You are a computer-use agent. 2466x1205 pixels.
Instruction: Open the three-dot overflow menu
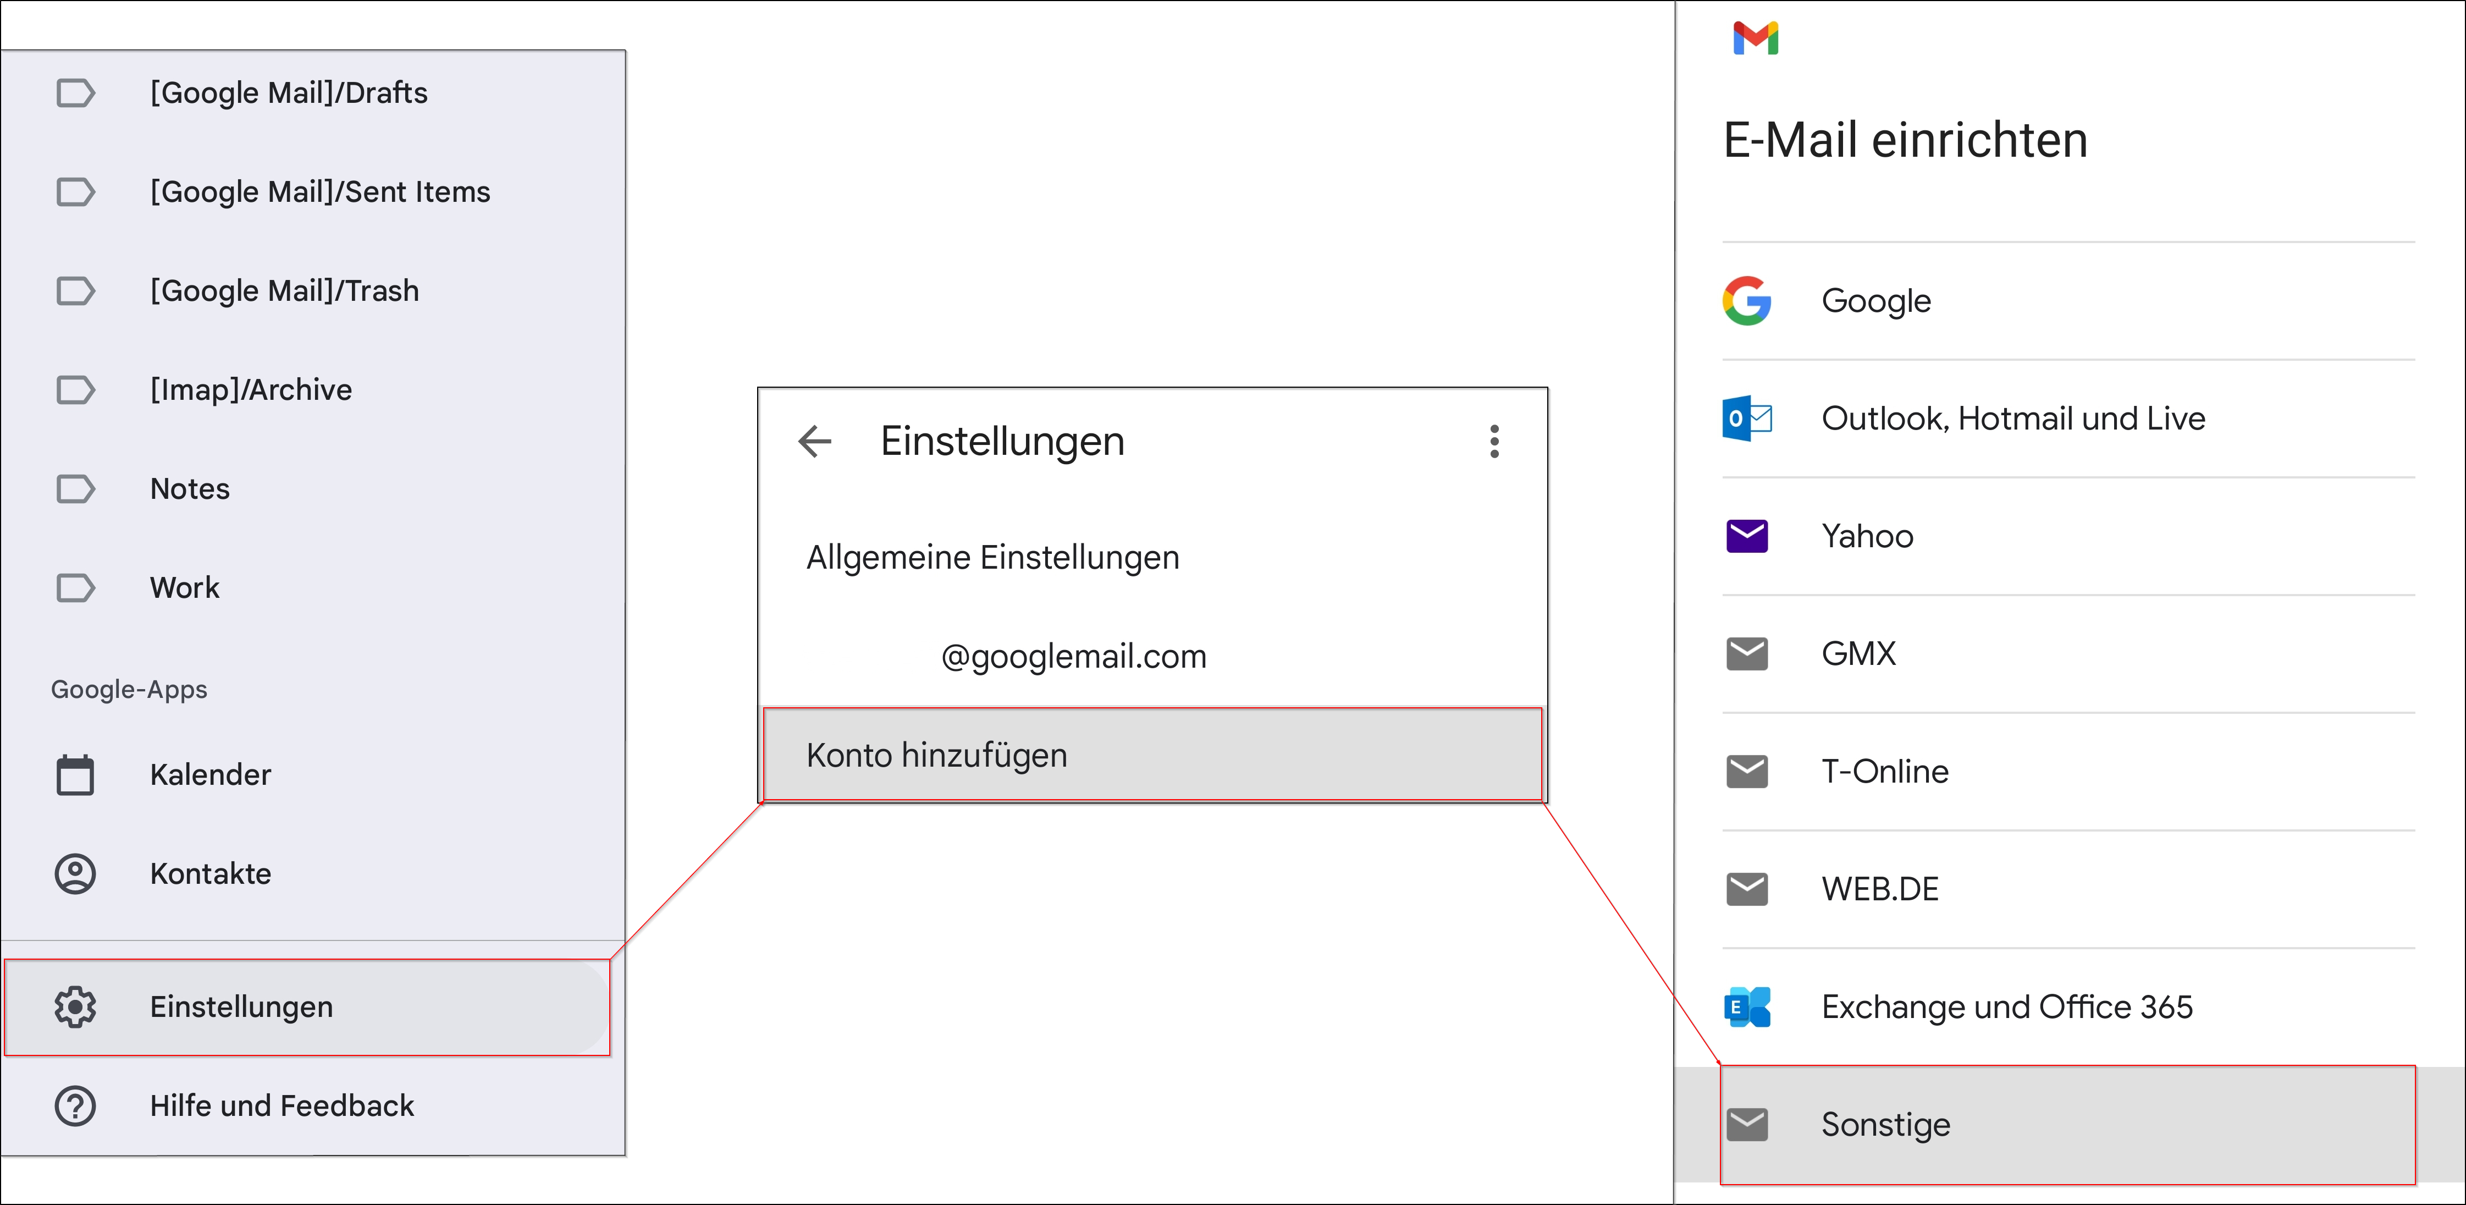[1493, 442]
